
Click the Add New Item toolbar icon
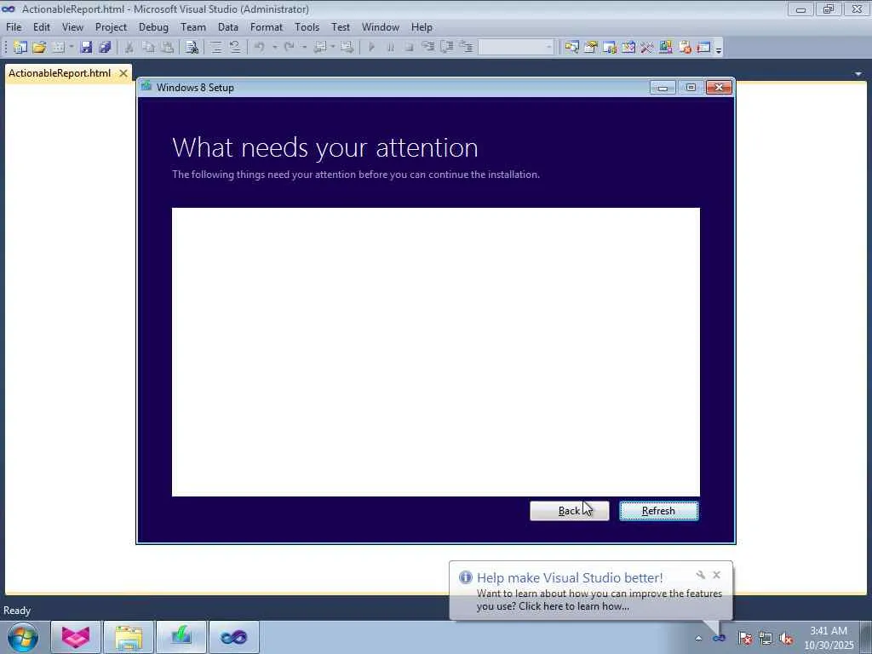pos(59,48)
